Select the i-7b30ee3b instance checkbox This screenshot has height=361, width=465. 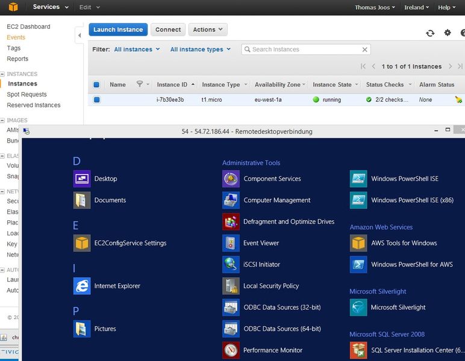coord(96,100)
